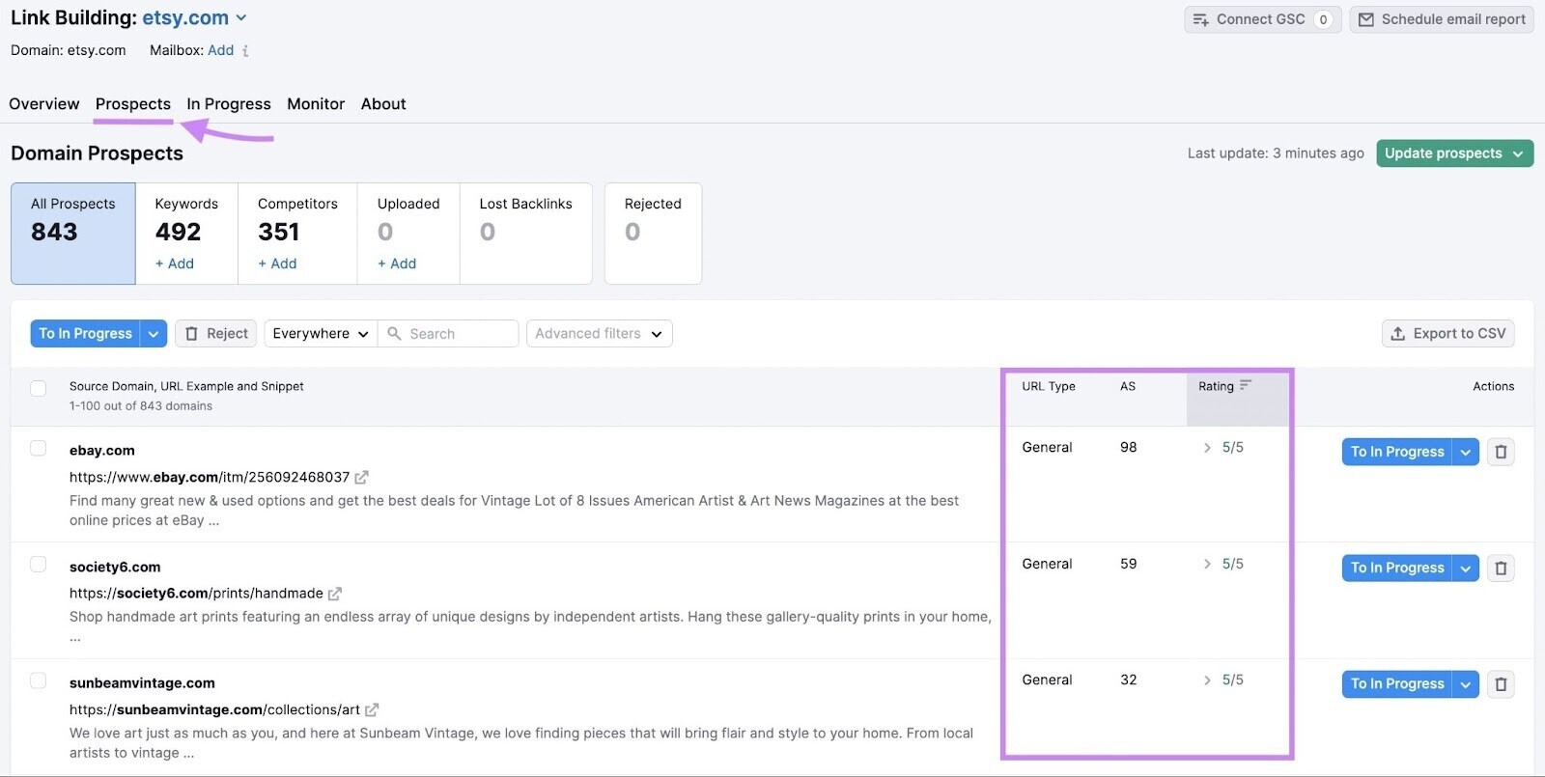Click the Mailbox Add link
1545x777 pixels.
220,50
